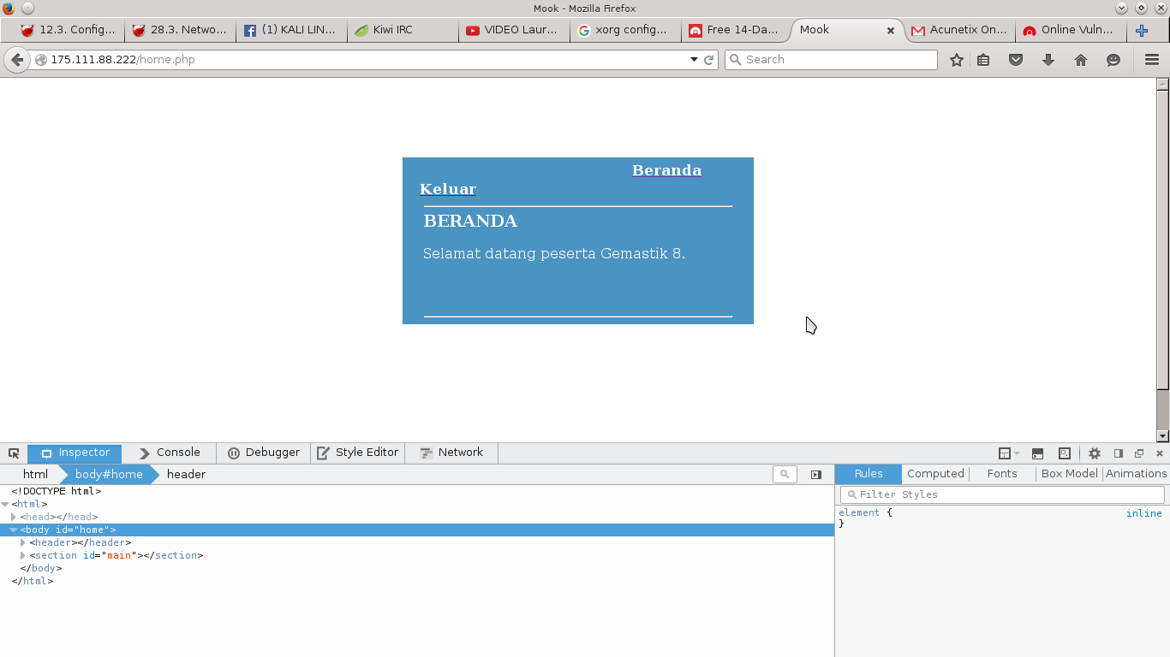Click the inline source label in Rules
This screenshot has height=657, width=1170.
(1144, 513)
